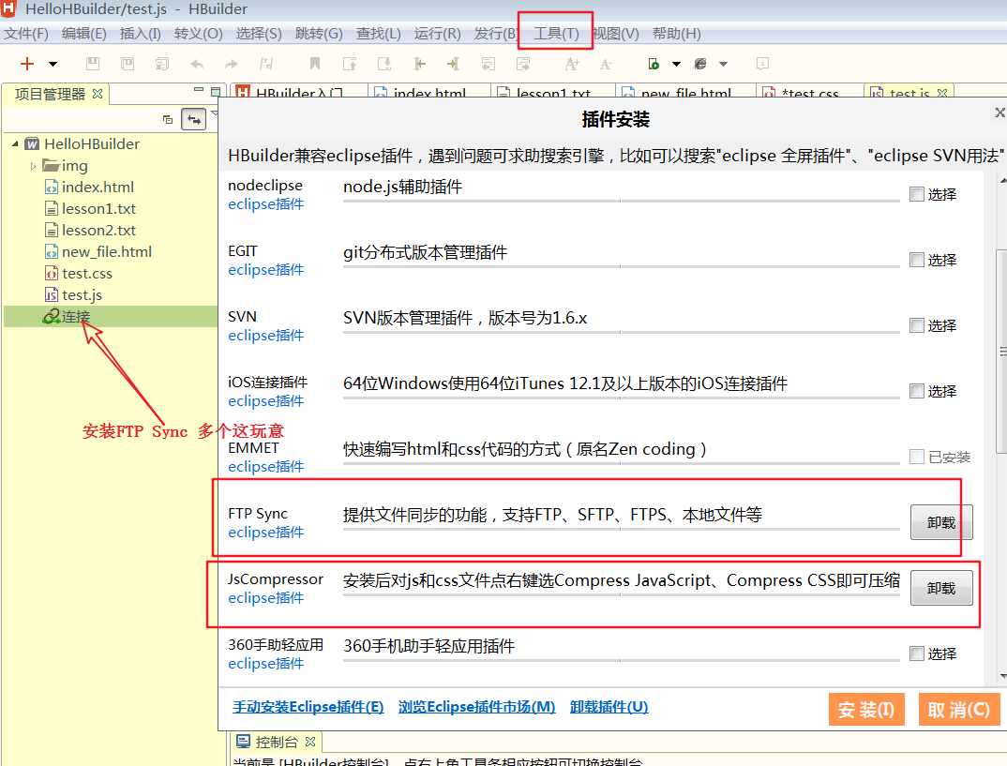Switch to the lesson1.txt editor tab
1007x766 pixels.
pyautogui.click(x=553, y=93)
